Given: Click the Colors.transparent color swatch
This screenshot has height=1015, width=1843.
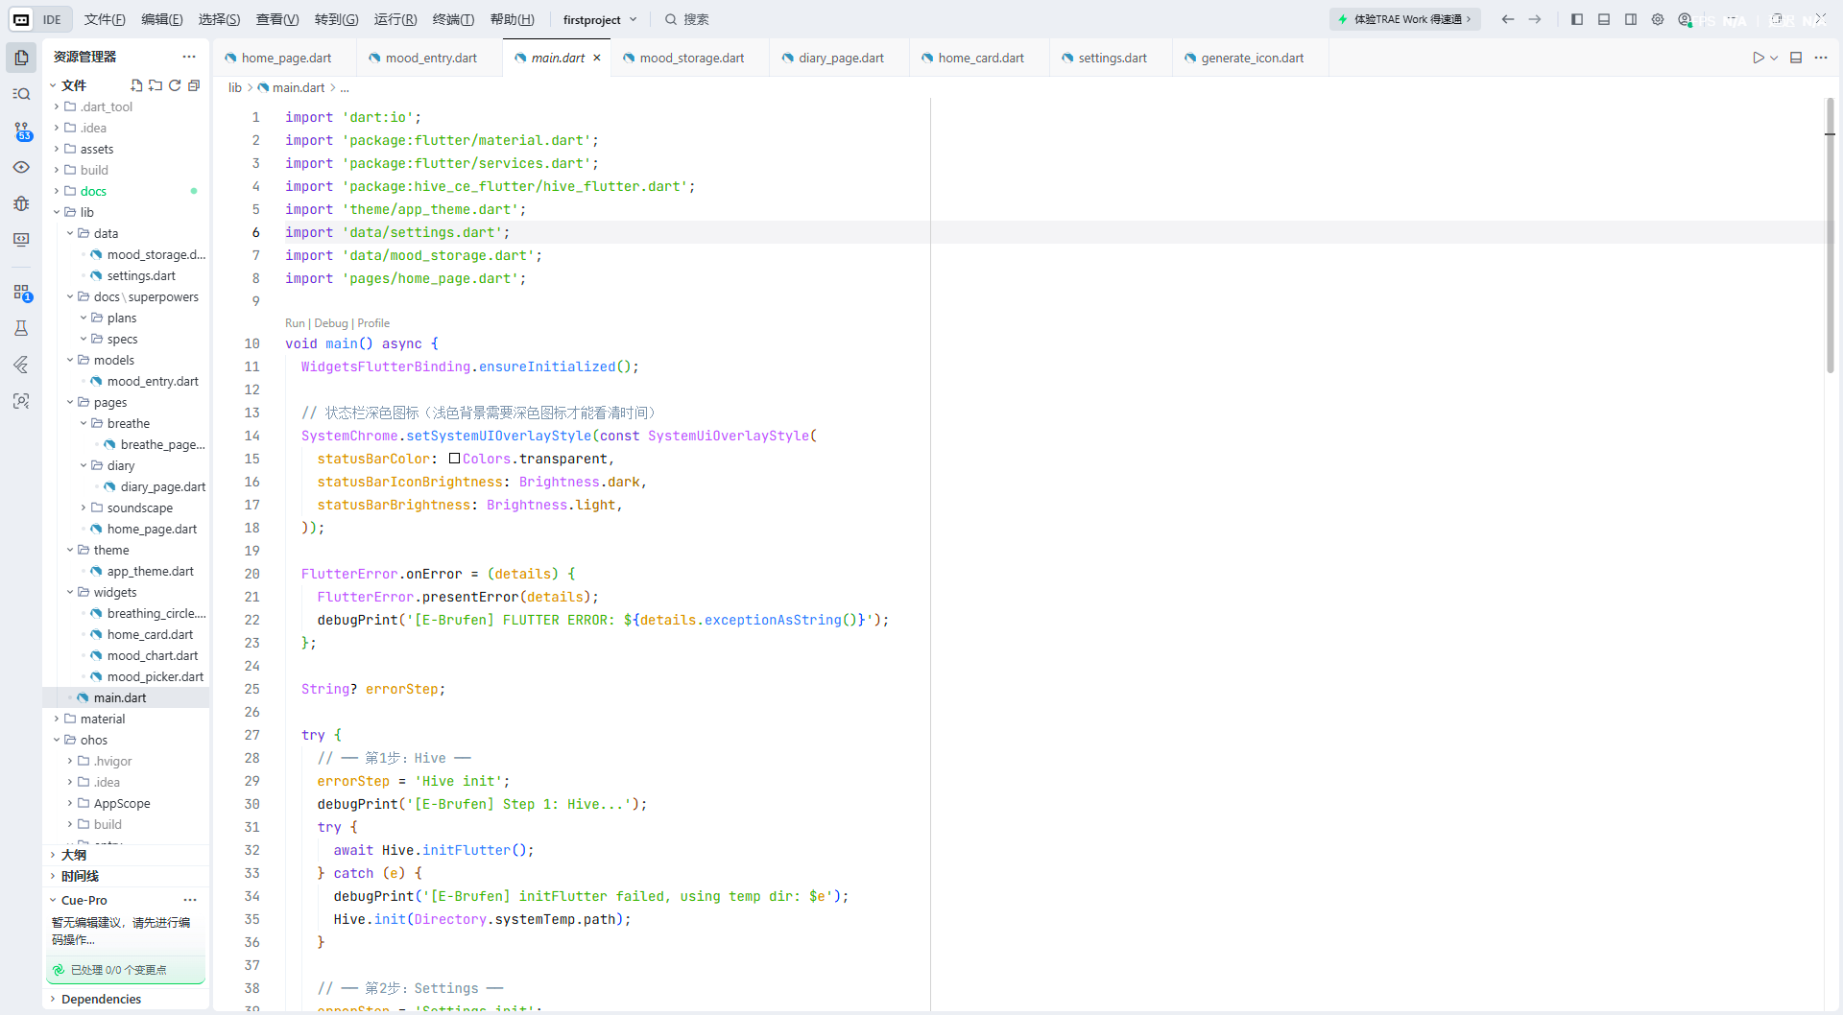Looking at the screenshot, I should point(454,459).
